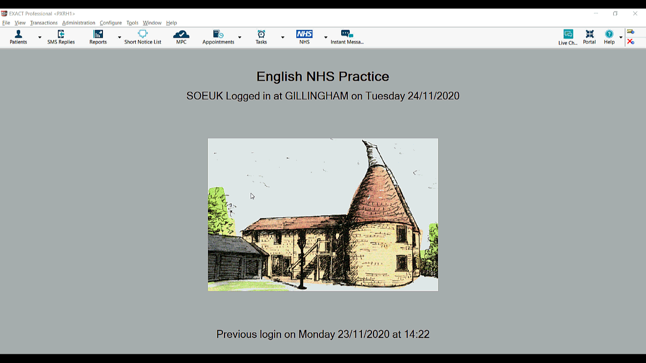Expand the Reports dropdown arrow
Screen dimensions: 646x363
tap(120, 37)
